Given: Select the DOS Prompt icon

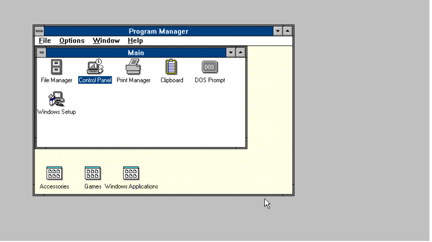Looking at the screenshot, I should coord(210,67).
